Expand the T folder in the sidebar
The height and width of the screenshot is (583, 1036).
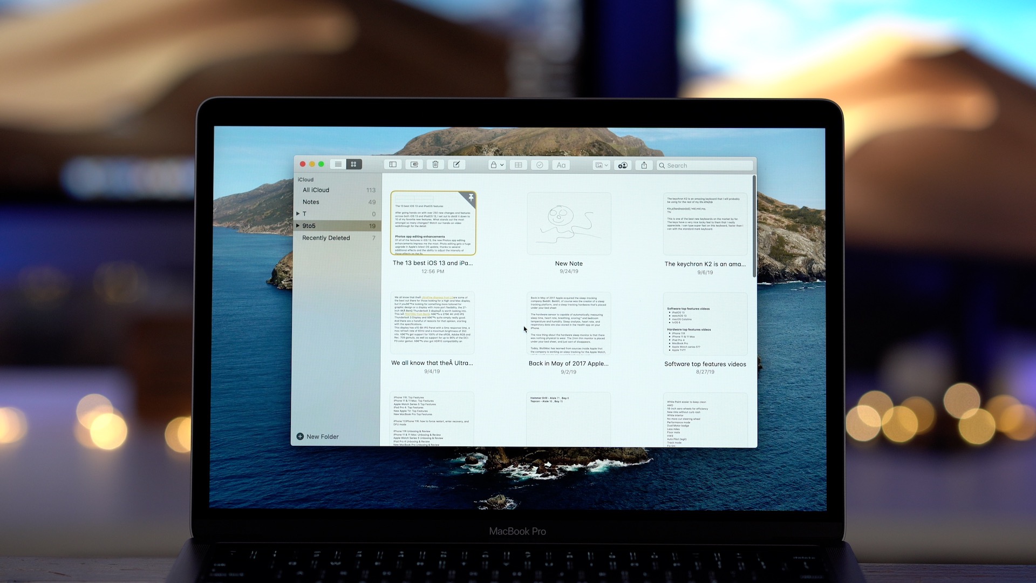click(x=298, y=214)
